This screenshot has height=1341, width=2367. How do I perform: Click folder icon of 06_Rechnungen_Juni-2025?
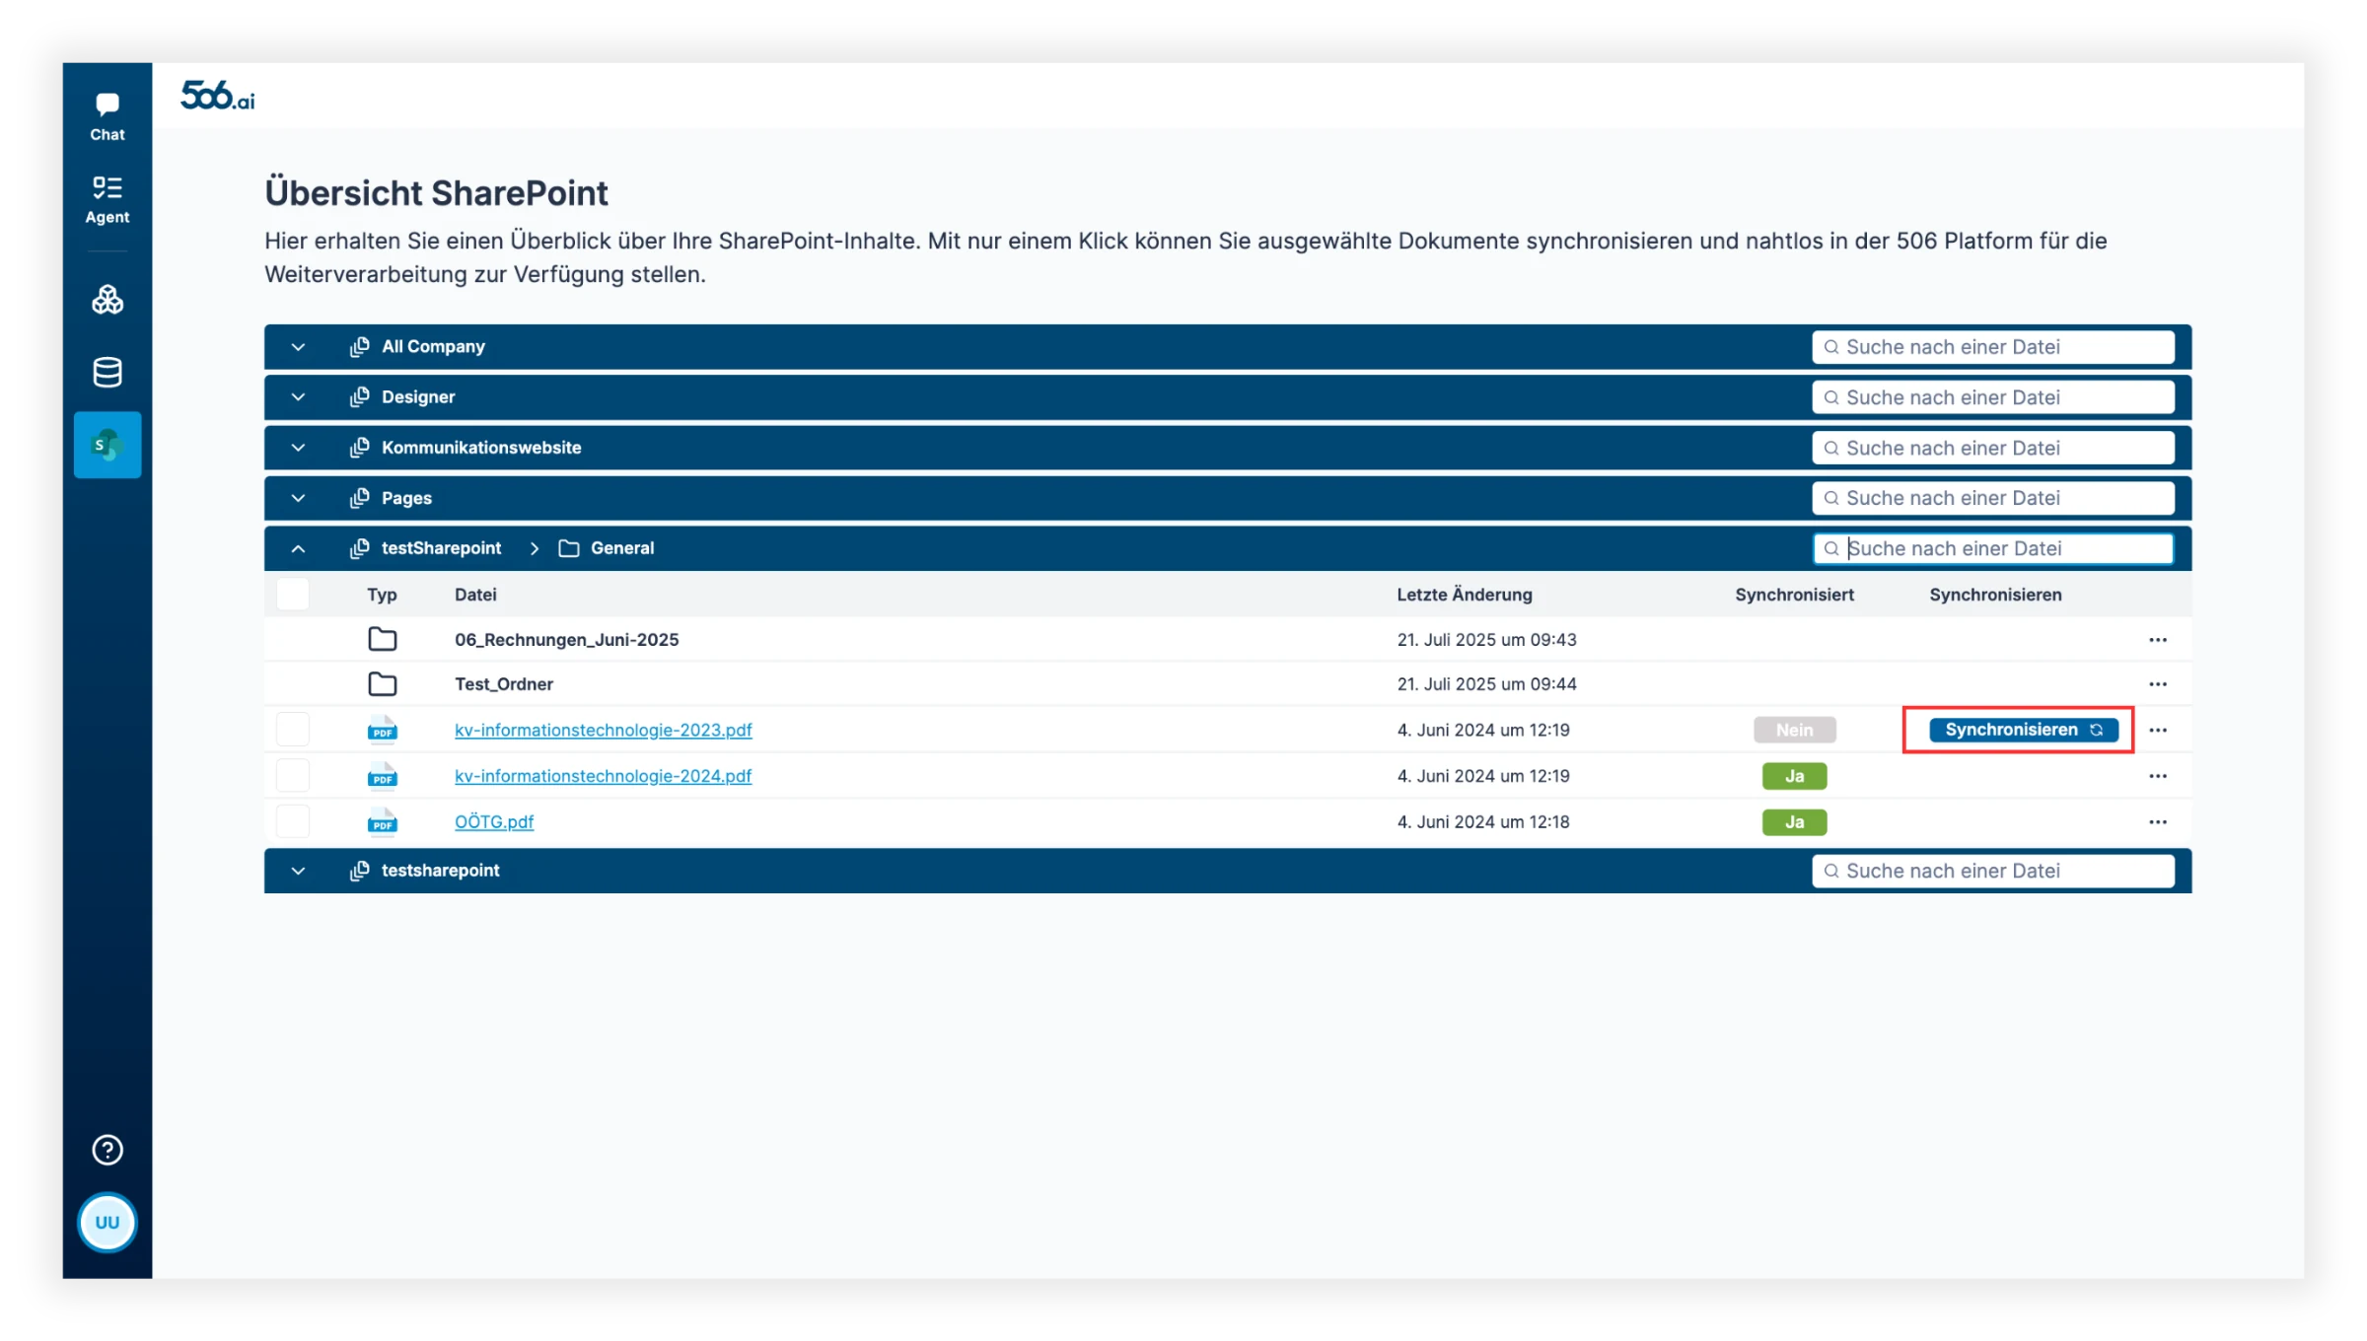[383, 640]
